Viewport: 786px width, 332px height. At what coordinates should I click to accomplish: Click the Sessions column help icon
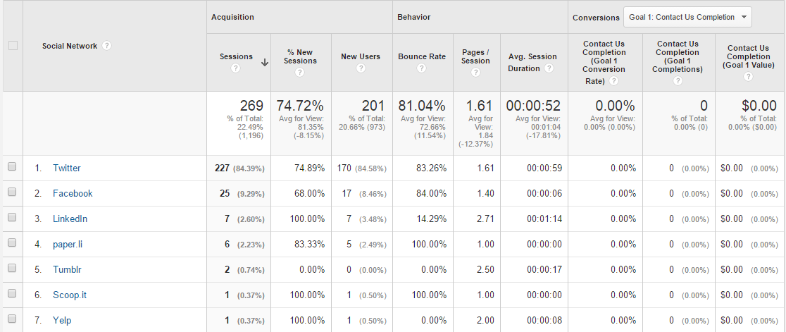click(x=235, y=68)
